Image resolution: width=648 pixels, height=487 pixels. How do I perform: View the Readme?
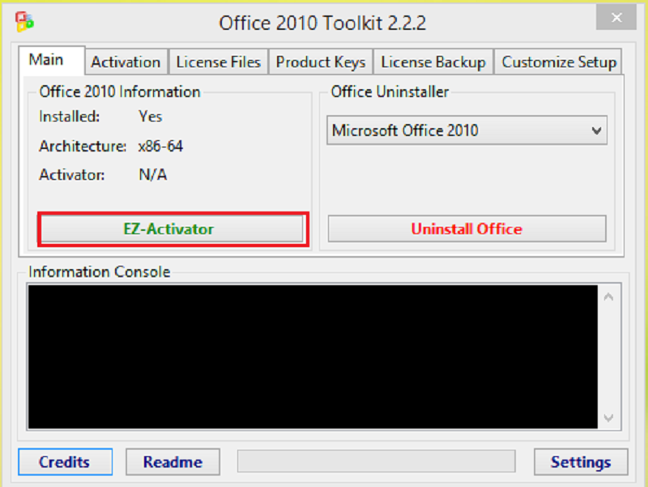coord(173,462)
